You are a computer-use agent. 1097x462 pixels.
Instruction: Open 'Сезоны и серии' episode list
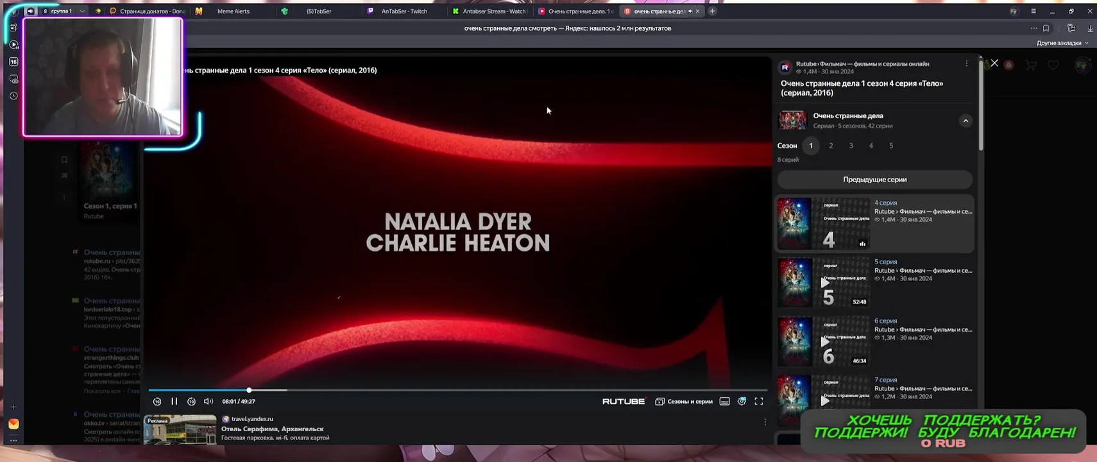[684, 401]
